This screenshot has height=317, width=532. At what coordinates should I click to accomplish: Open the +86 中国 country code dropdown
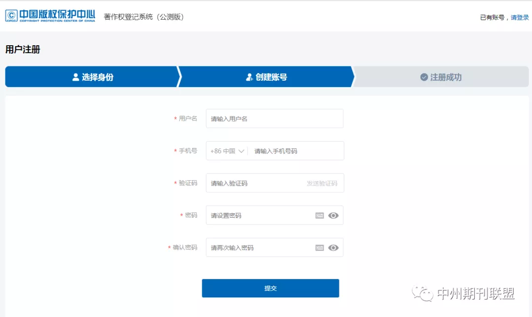[x=227, y=150]
